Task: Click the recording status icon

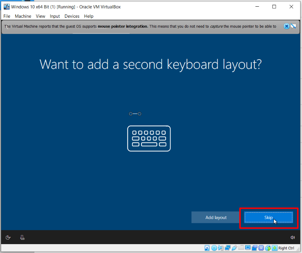Action: tap(255, 248)
